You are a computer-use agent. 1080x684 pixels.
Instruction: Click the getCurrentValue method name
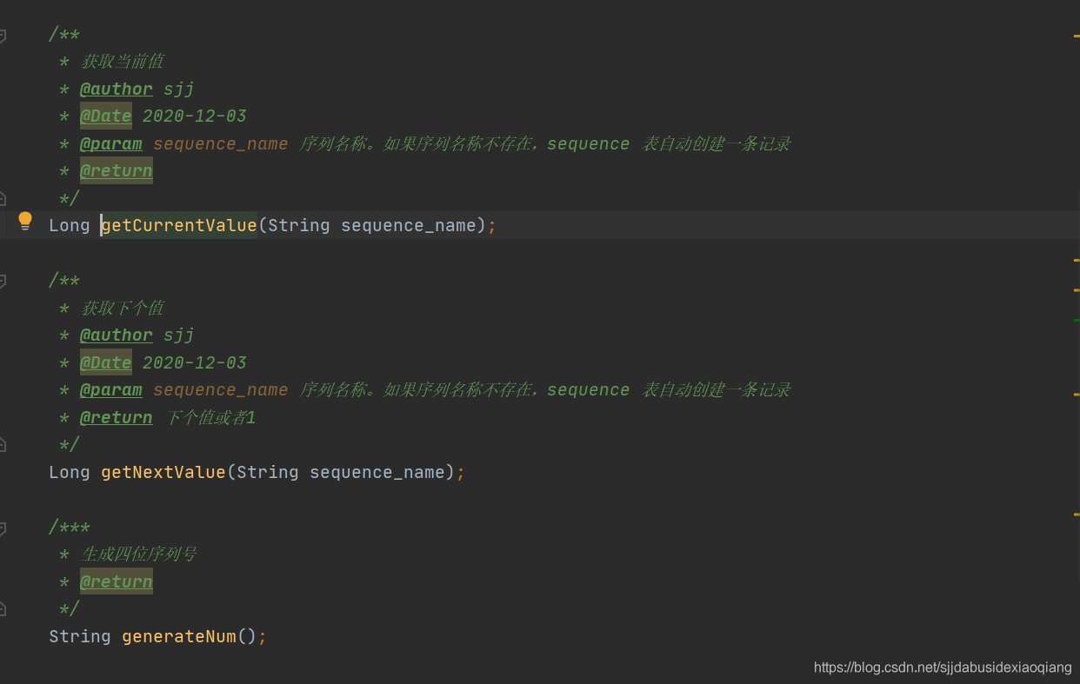click(x=179, y=225)
